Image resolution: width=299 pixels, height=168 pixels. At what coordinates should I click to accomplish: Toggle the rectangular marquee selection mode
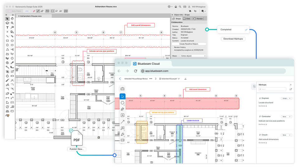52,11
